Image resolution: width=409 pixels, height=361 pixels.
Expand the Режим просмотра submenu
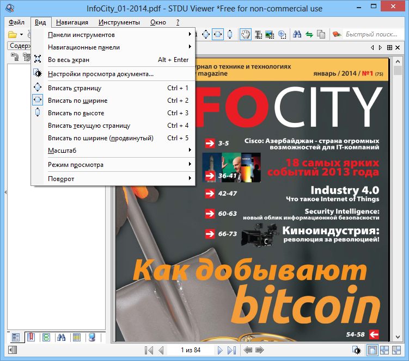coord(113,165)
